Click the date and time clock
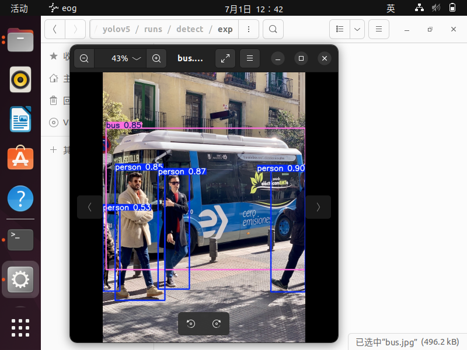Screen dimensions: 467x350 point(253,8)
